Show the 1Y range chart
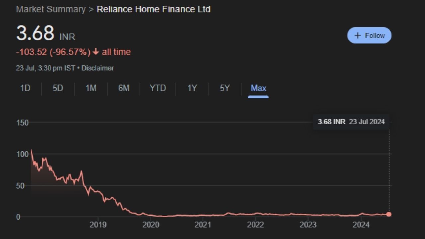Viewport: 425px width, 239px height. click(192, 88)
